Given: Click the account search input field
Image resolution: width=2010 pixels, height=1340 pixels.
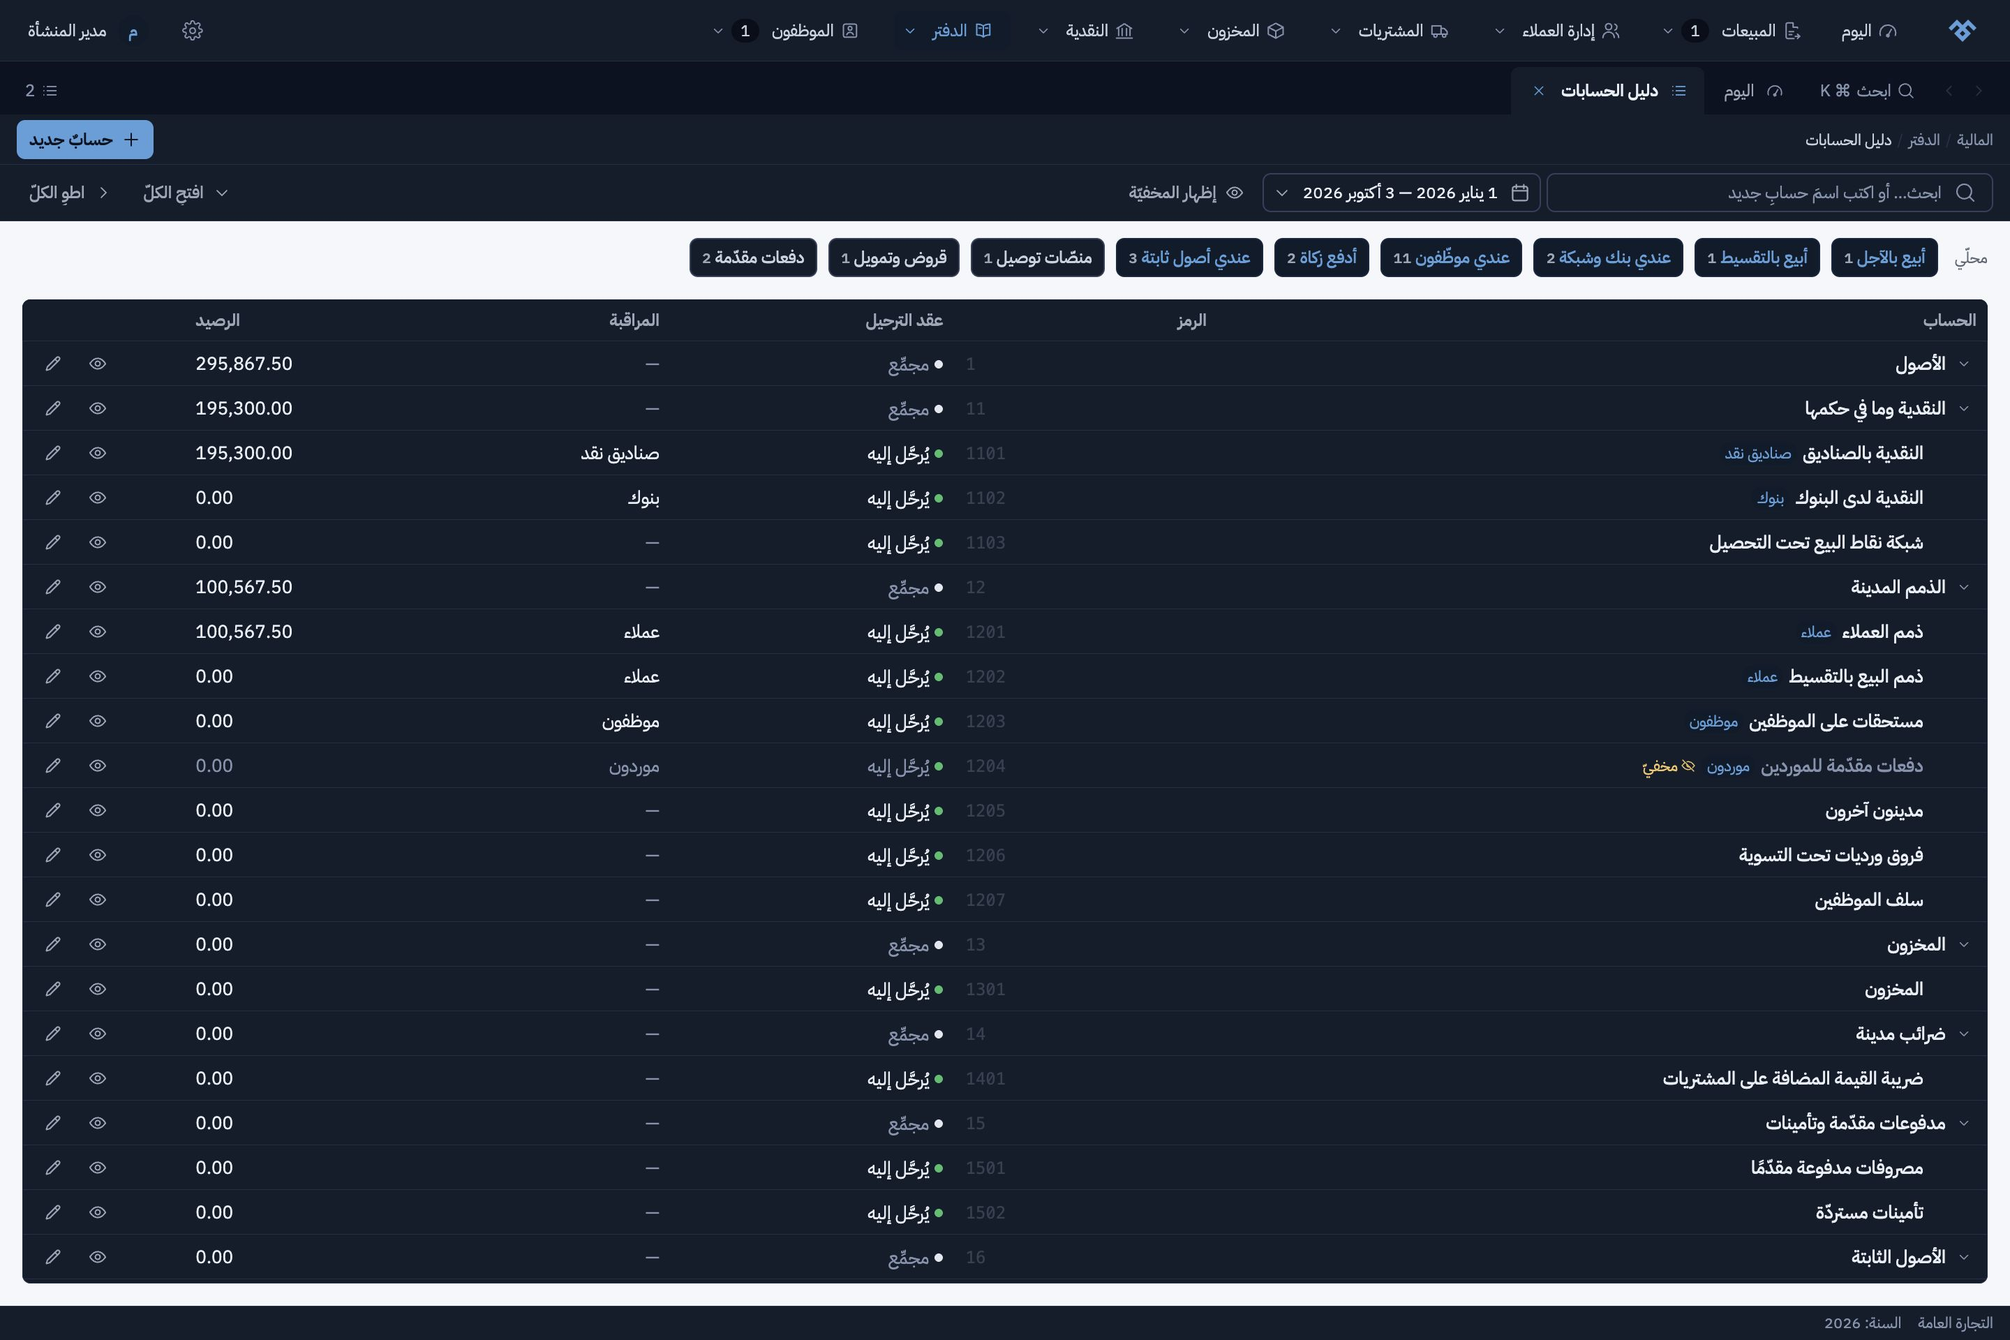Looking at the screenshot, I should click(x=1769, y=193).
